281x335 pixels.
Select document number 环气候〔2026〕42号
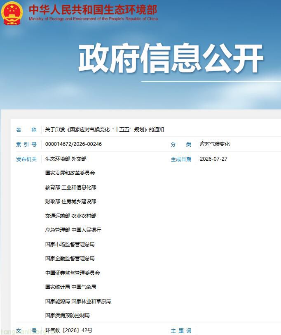[x=69, y=330]
